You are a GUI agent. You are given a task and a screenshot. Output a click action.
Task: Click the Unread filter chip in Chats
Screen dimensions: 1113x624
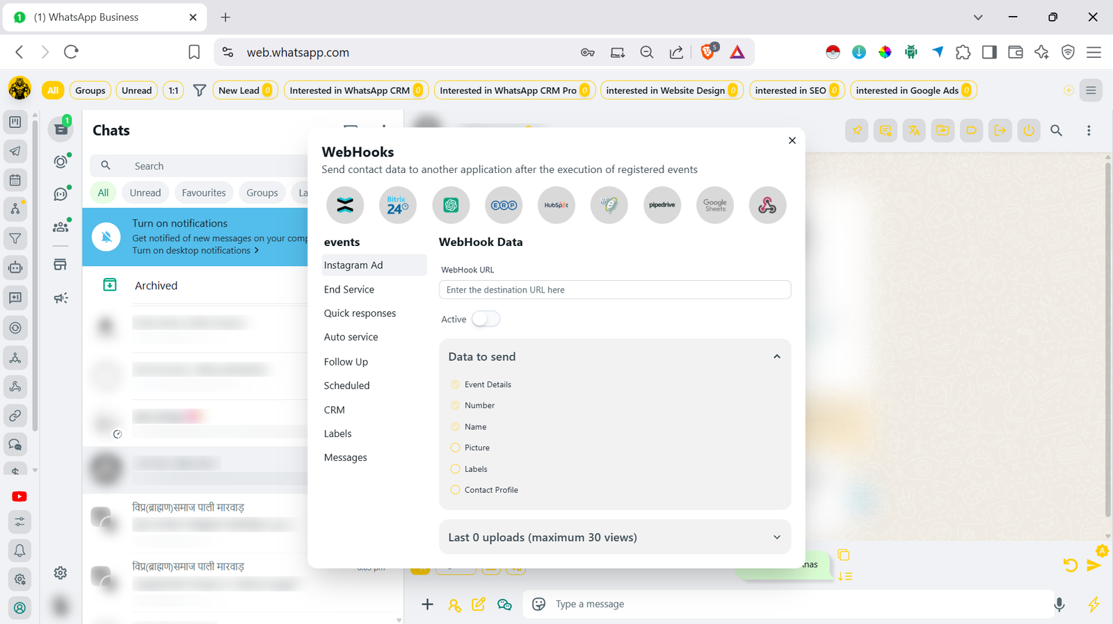pos(145,192)
